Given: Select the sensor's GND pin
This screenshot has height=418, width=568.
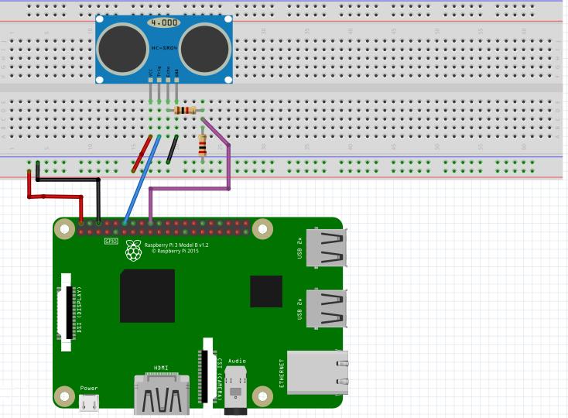Looking at the screenshot, I should tap(176, 90).
